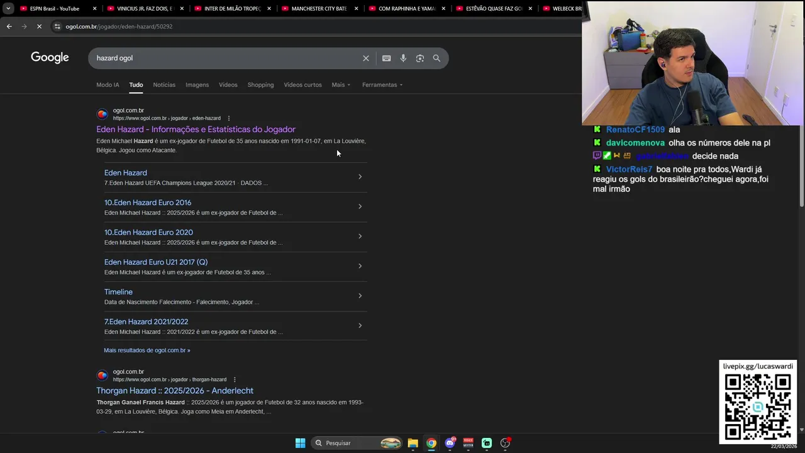The image size is (805, 453).
Task: Go back with the browser back arrow
Action: [x=9, y=26]
